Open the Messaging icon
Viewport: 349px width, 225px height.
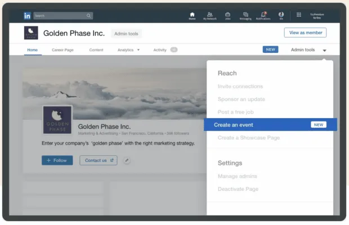245,16
